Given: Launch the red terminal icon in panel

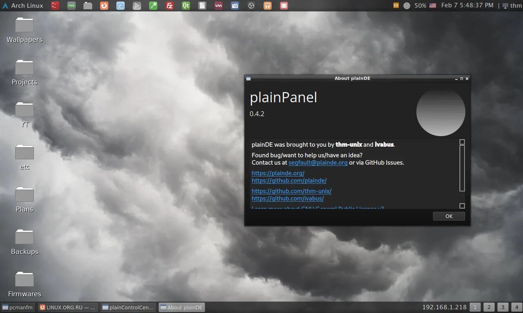Looking at the screenshot, I should click(55, 6).
